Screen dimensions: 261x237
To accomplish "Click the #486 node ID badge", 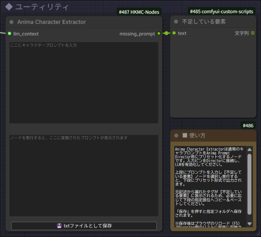I will 248,125.
